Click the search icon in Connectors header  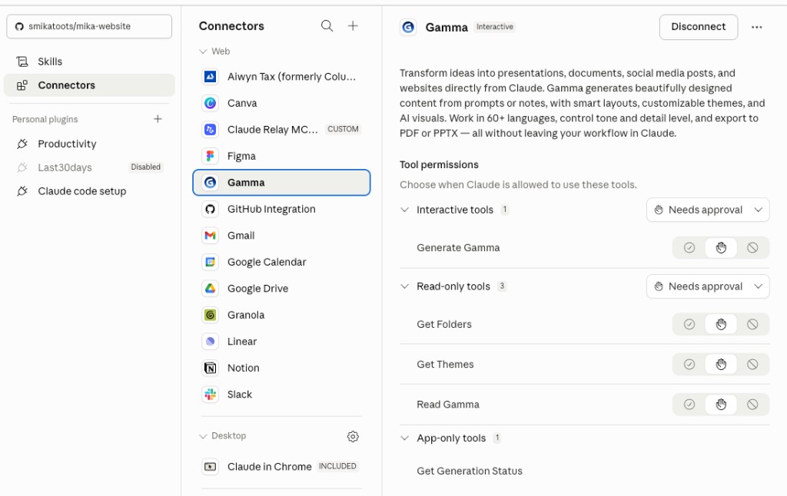click(x=327, y=26)
